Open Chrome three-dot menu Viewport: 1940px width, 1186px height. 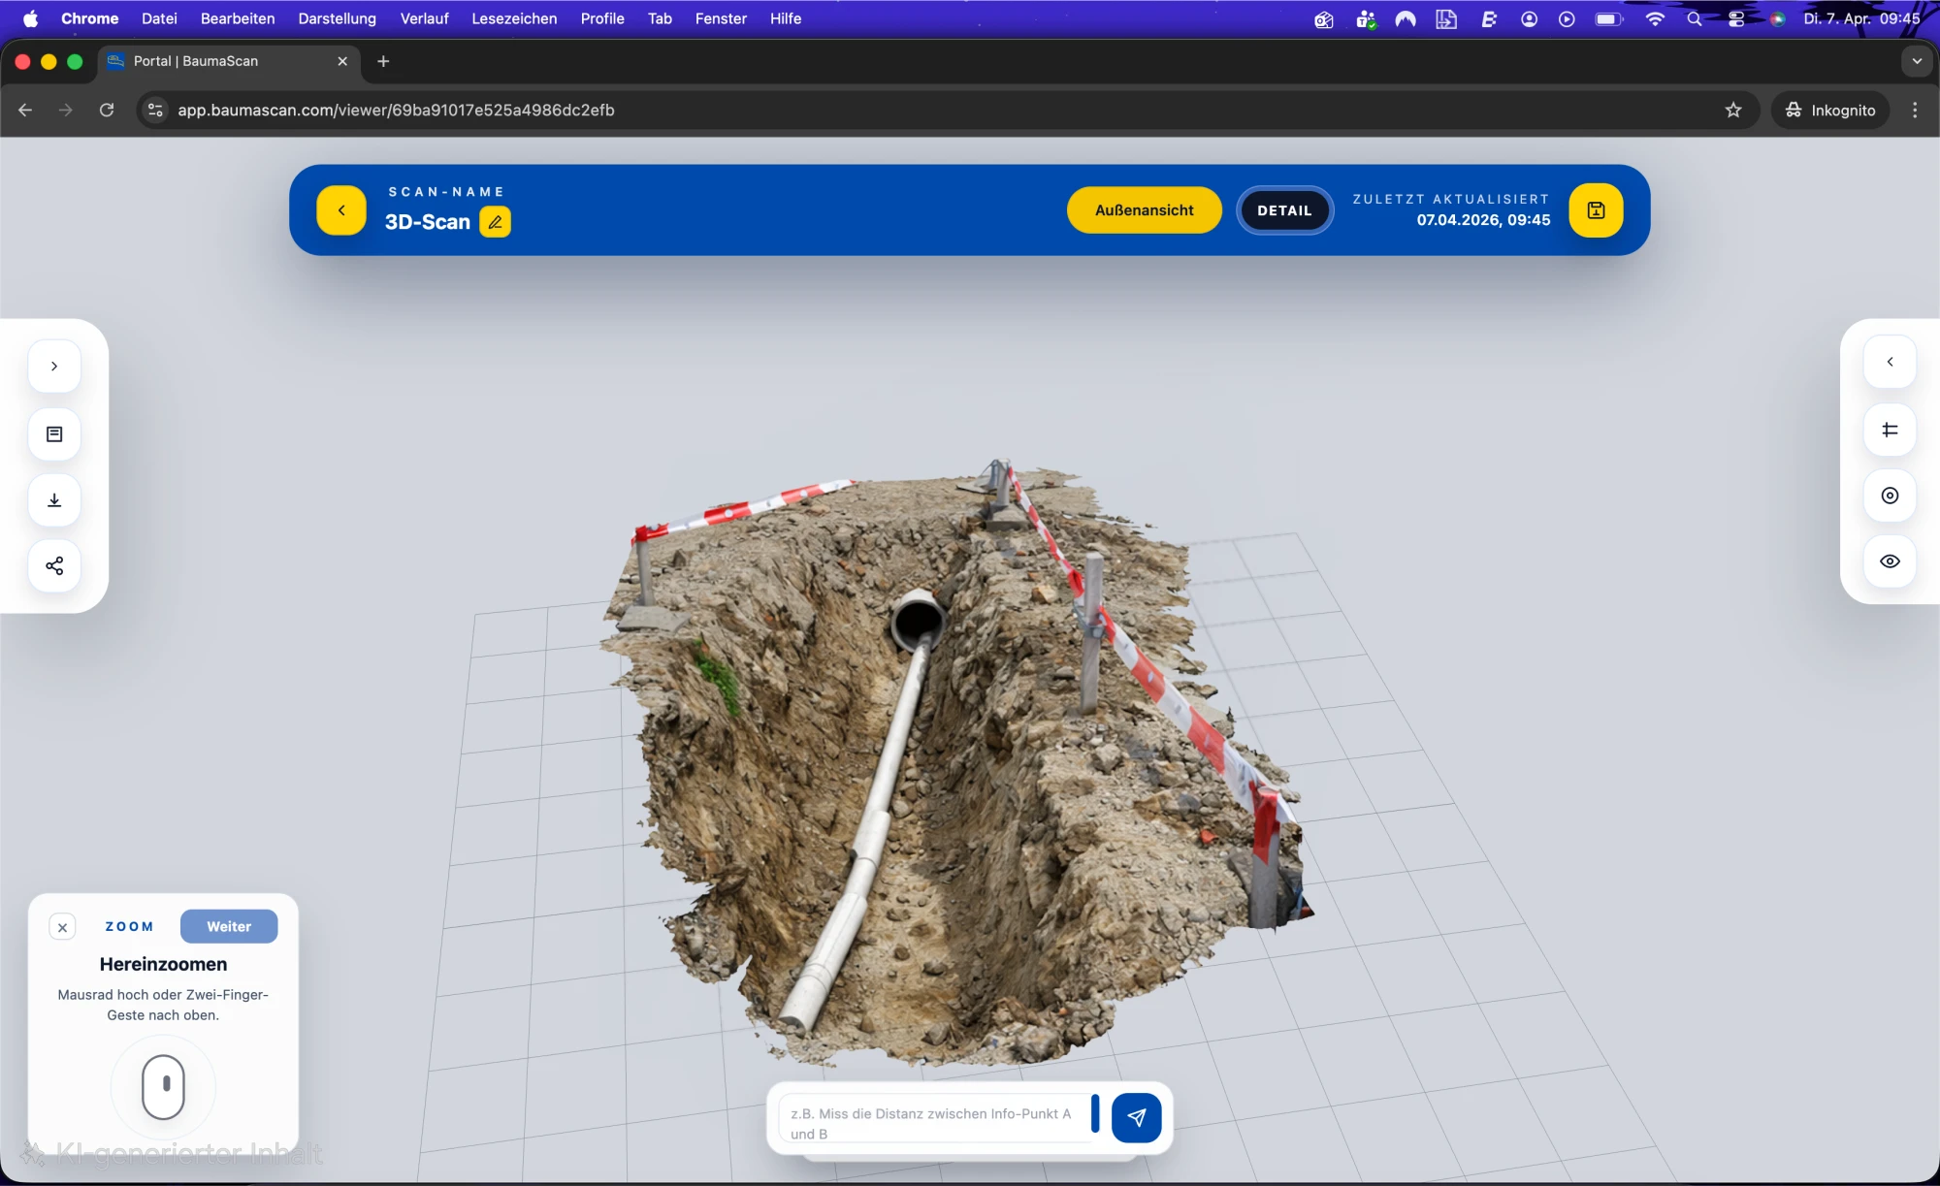click(x=1915, y=110)
